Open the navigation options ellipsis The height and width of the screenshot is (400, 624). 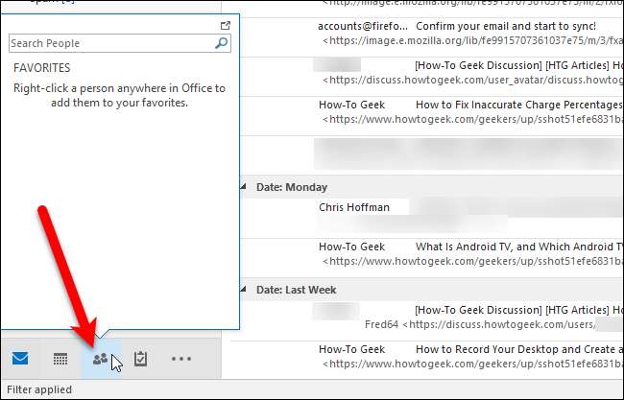[181, 359]
